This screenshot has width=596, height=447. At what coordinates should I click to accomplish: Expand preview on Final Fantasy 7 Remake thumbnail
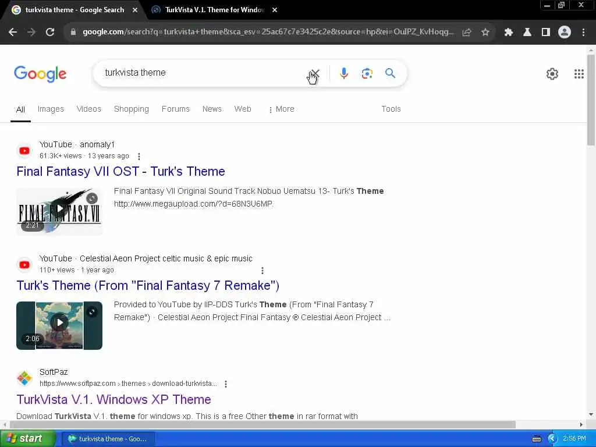[x=92, y=312]
